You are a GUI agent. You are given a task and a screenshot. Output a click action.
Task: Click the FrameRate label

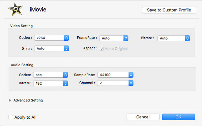pyautogui.click(x=87, y=38)
